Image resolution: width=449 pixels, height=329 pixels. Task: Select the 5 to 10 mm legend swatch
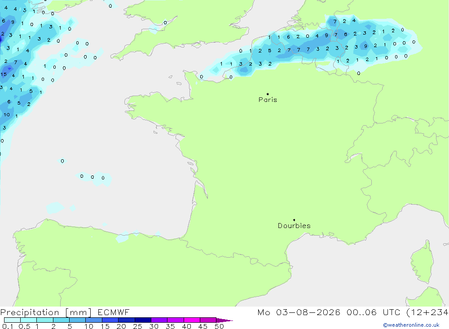point(77,320)
